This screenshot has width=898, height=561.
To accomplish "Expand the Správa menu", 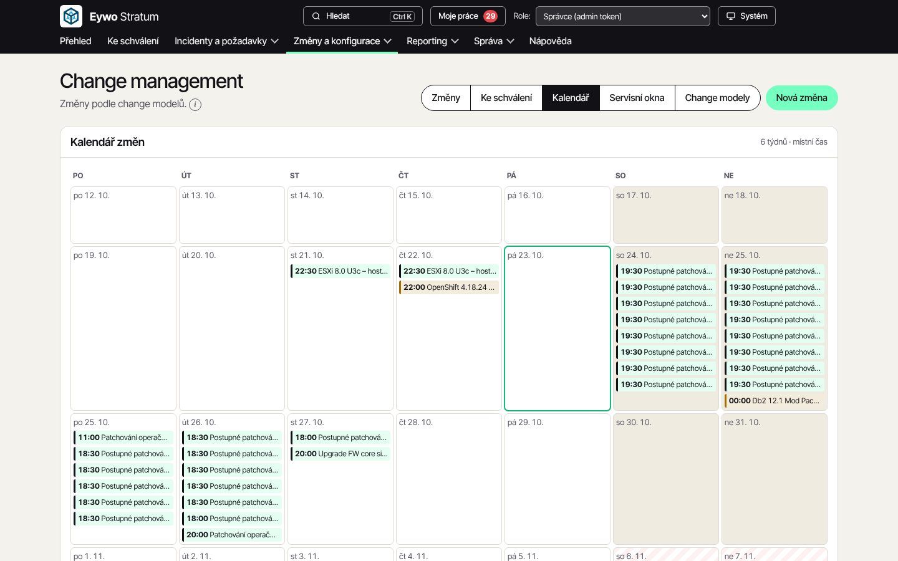I will click(x=494, y=41).
